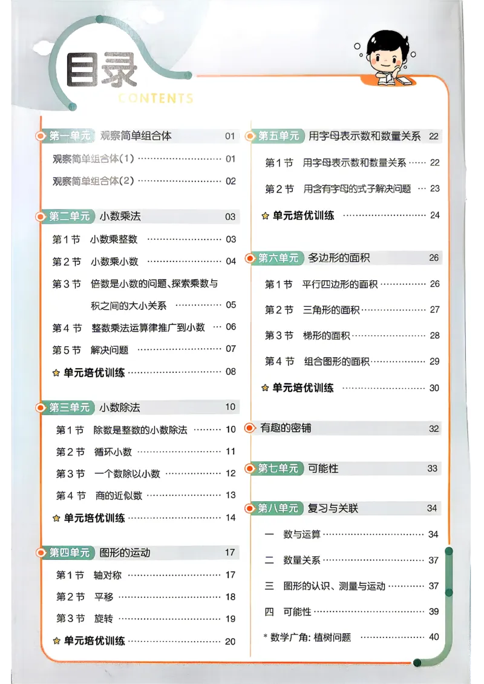Select 单元培优训练 entry with page 24
This screenshot has height=684, width=484.
(350, 215)
